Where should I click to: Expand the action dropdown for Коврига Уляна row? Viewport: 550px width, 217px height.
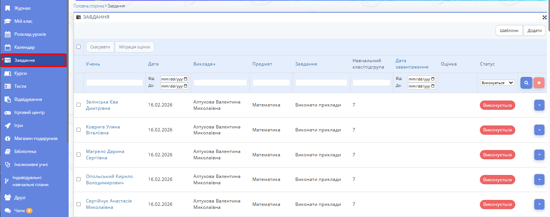click(x=539, y=130)
